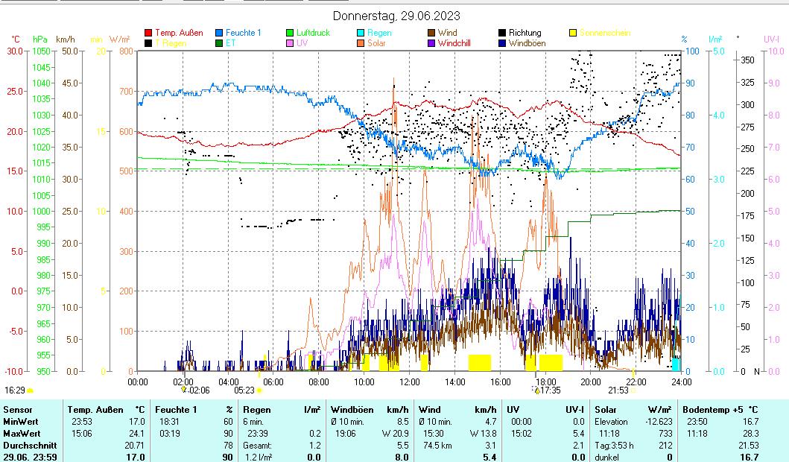Click the red Temp. Außen legend square
The image size is (789, 462).
(148, 33)
